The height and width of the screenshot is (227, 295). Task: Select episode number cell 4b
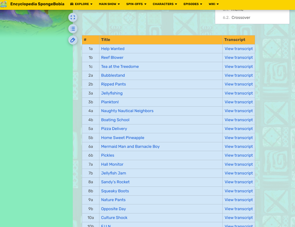point(91,120)
